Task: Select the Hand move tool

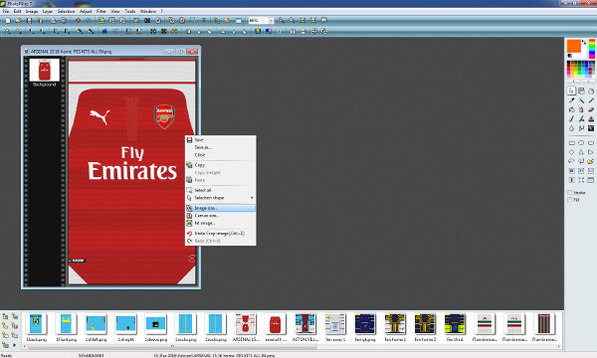Action: (591, 90)
